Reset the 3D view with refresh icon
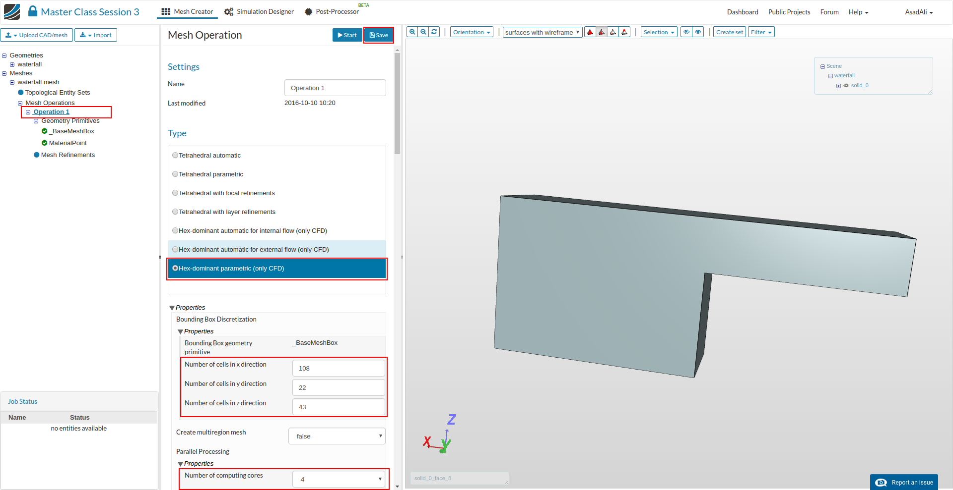 (x=434, y=32)
